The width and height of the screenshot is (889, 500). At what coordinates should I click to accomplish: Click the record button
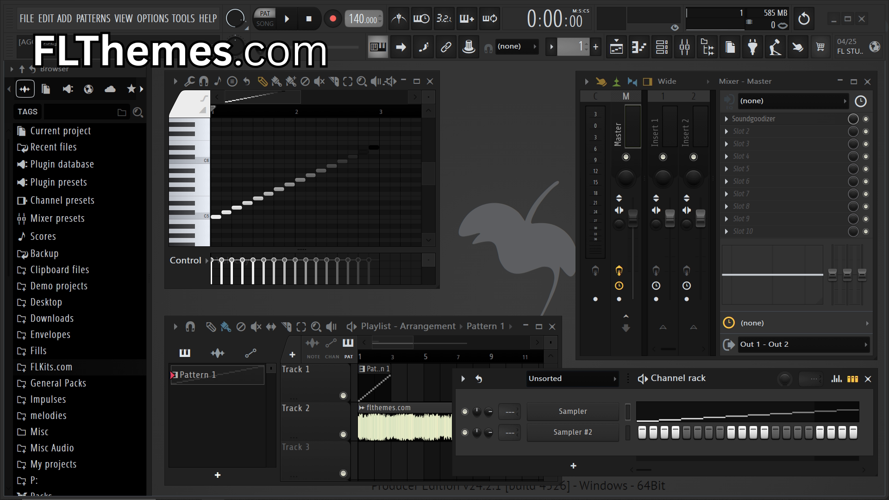point(332,19)
